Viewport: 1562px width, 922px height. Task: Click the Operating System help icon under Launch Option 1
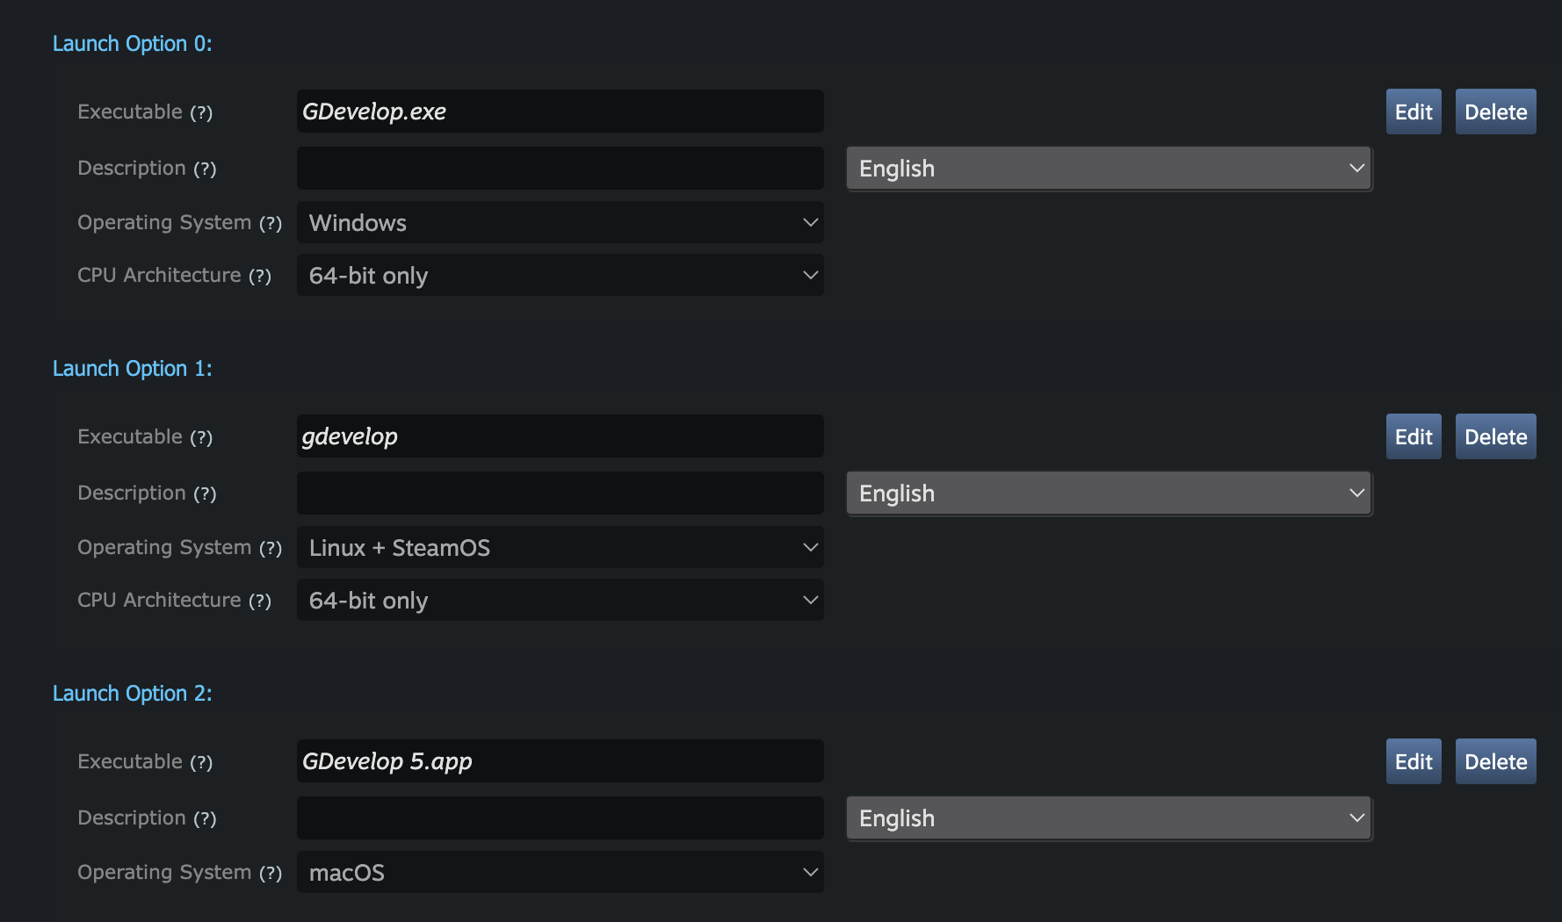(271, 548)
